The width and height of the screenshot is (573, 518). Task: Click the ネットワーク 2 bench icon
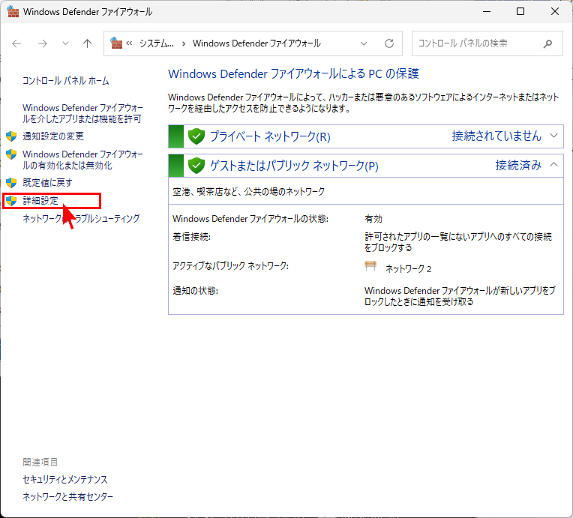370,267
